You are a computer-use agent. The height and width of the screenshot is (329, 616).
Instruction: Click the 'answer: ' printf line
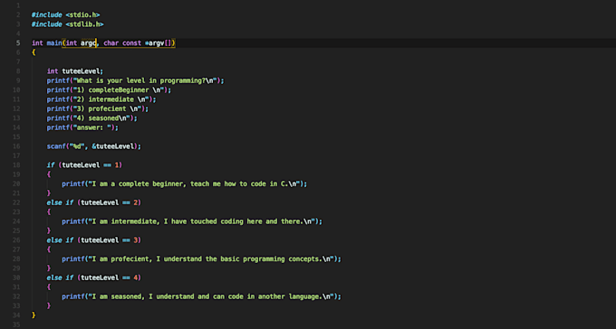coord(82,127)
